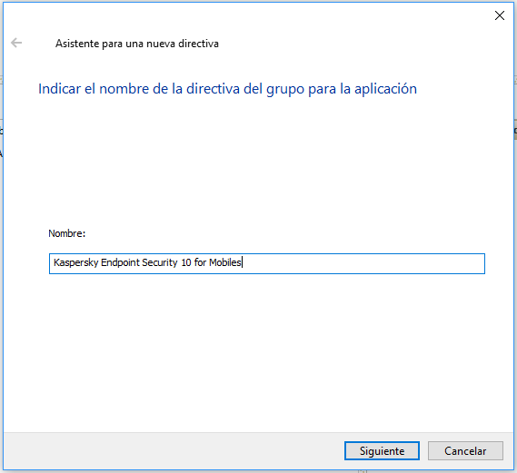Go back using the left arrow icon

(x=16, y=43)
